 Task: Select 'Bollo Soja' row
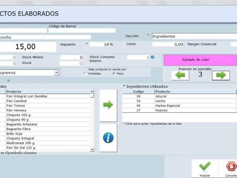point(45,134)
